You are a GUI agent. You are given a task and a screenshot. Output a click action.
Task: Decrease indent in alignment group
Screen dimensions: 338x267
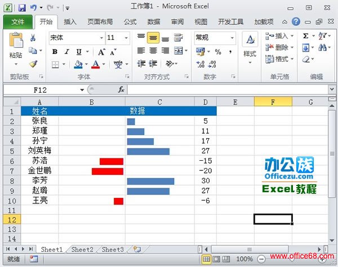coord(141,64)
